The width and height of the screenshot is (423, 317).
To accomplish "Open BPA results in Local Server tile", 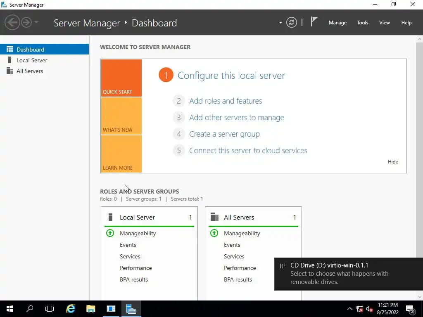I will pos(134,280).
